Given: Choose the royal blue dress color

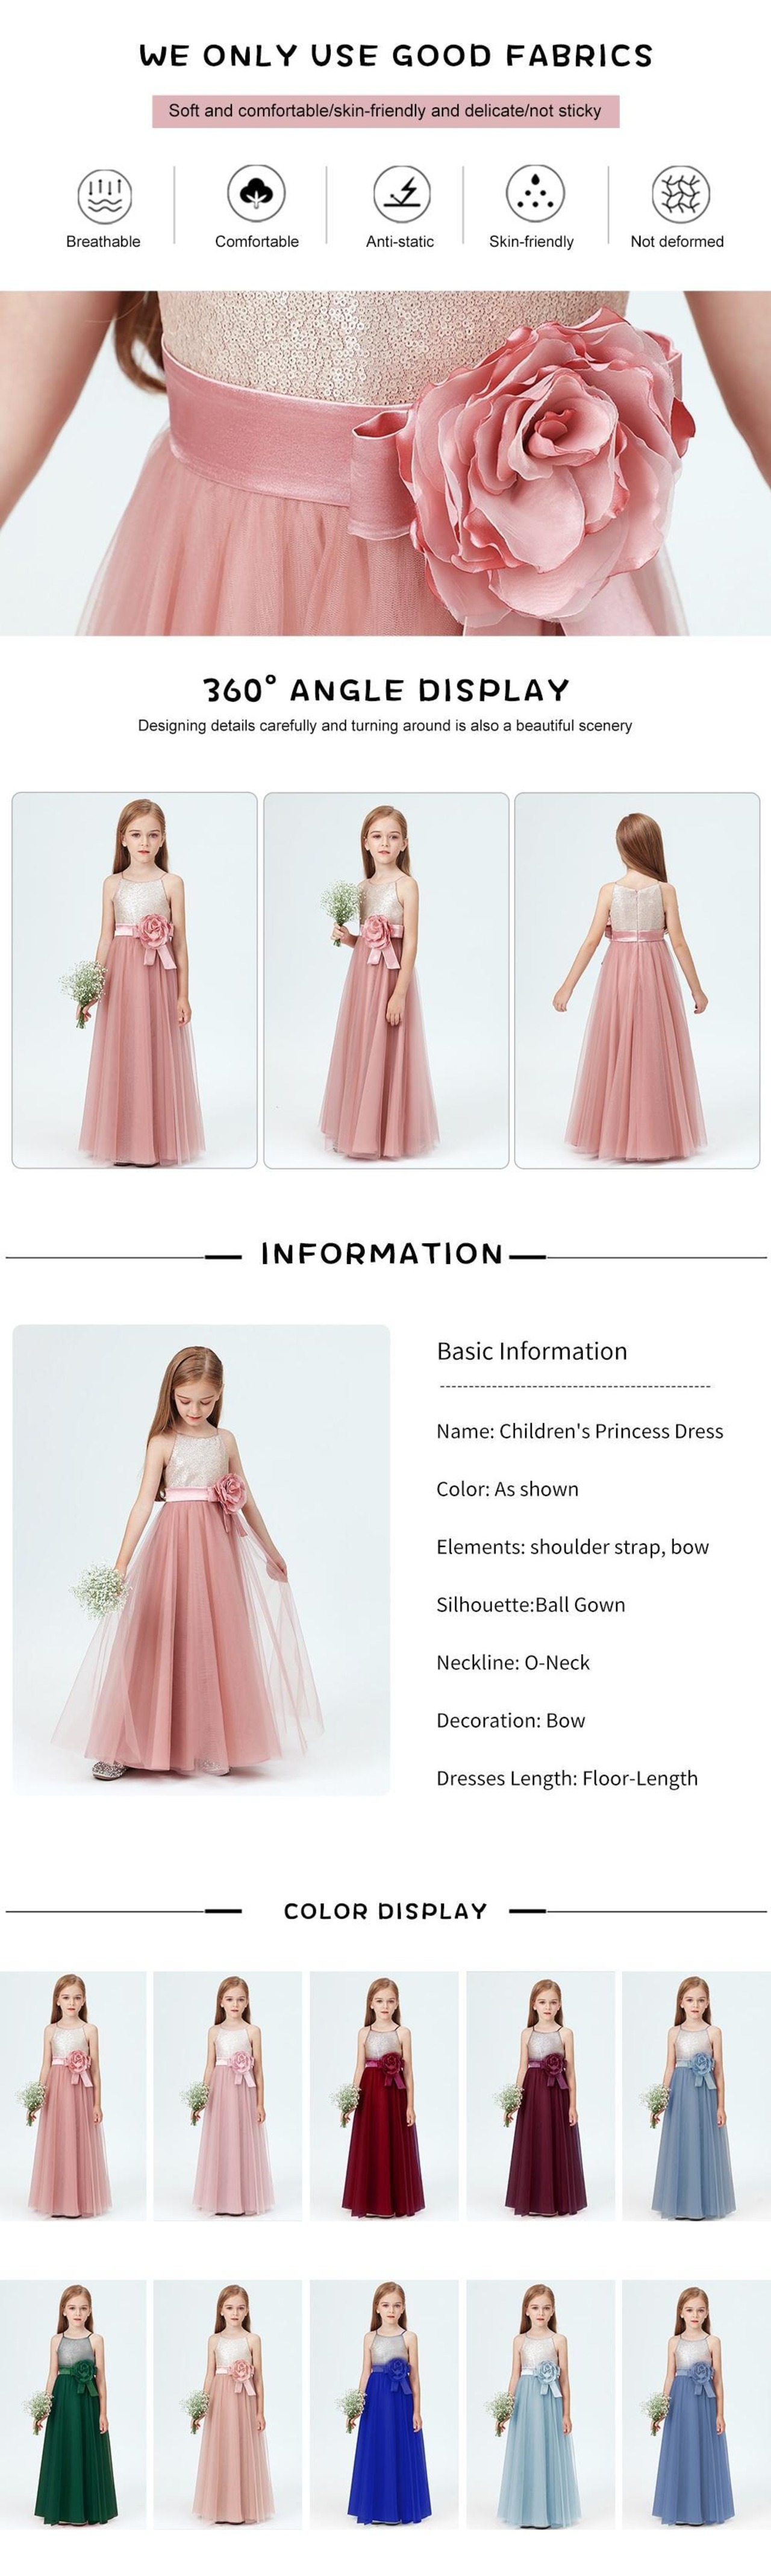Looking at the screenshot, I should click(384, 2406).
